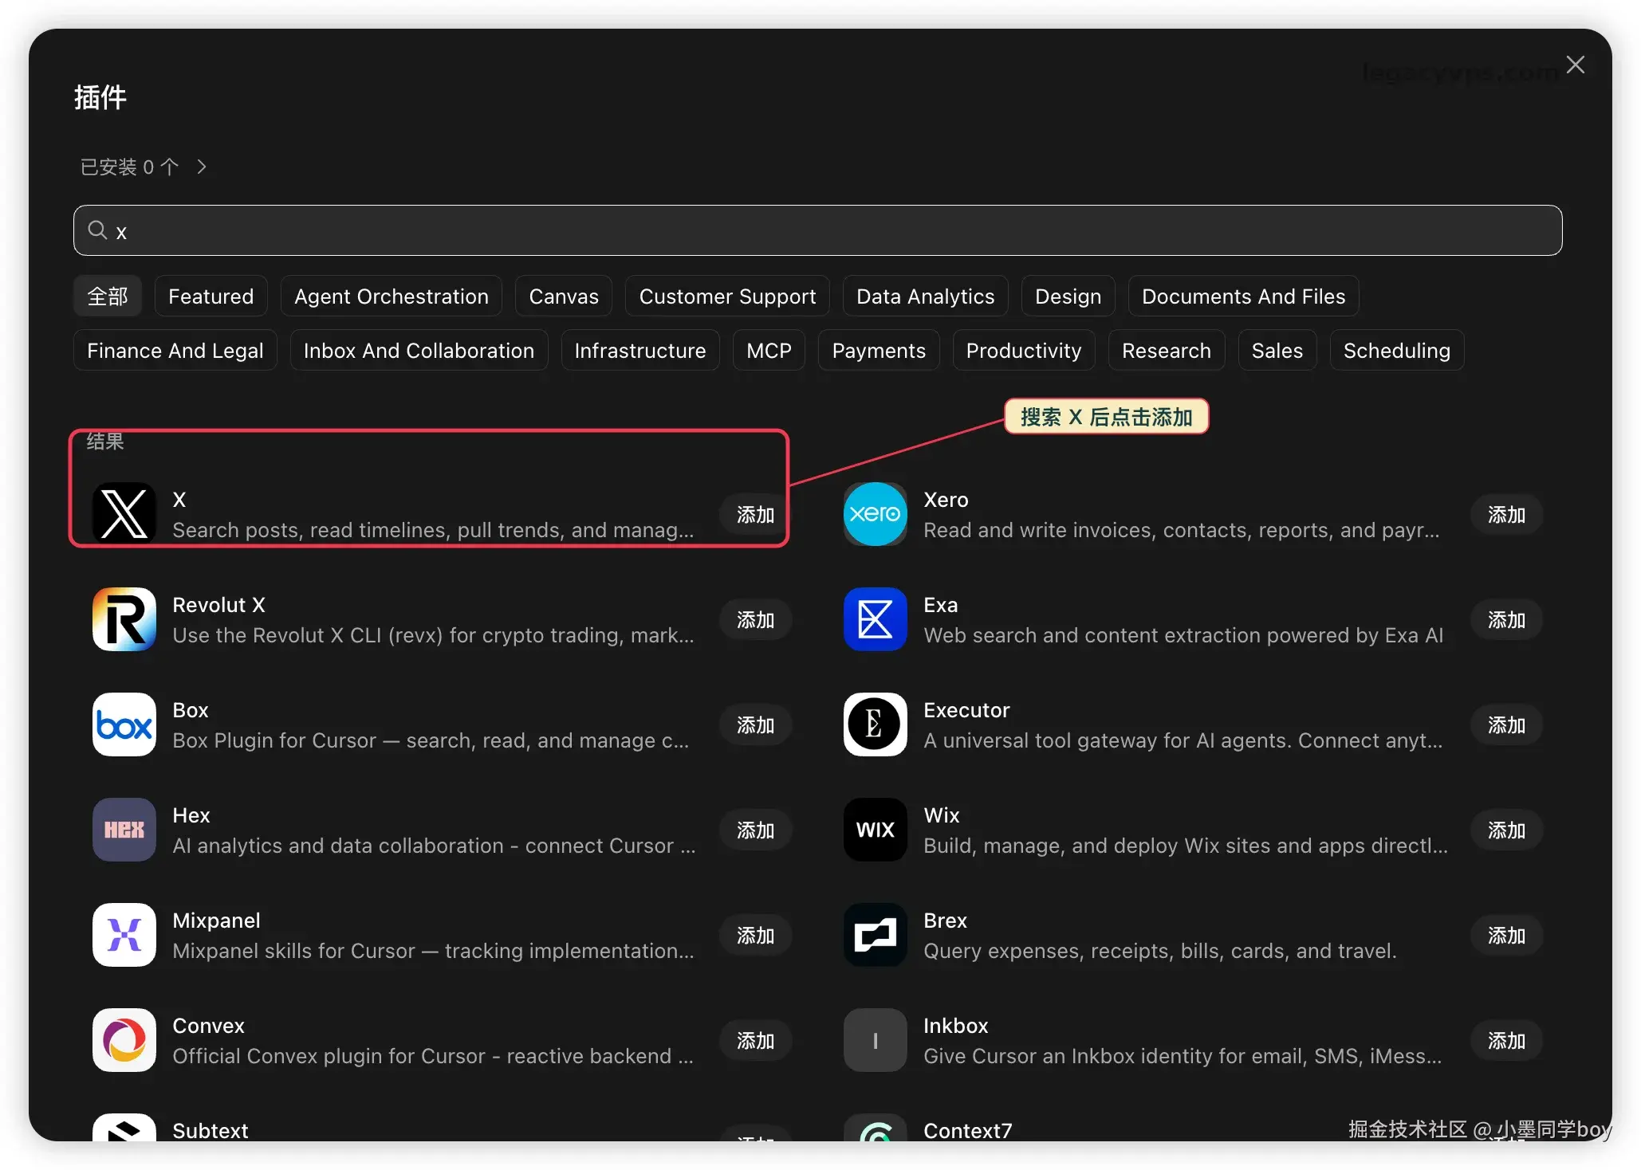Filter plugins by Research
Screen dimensions: 1641x1170
point(1167,351)
